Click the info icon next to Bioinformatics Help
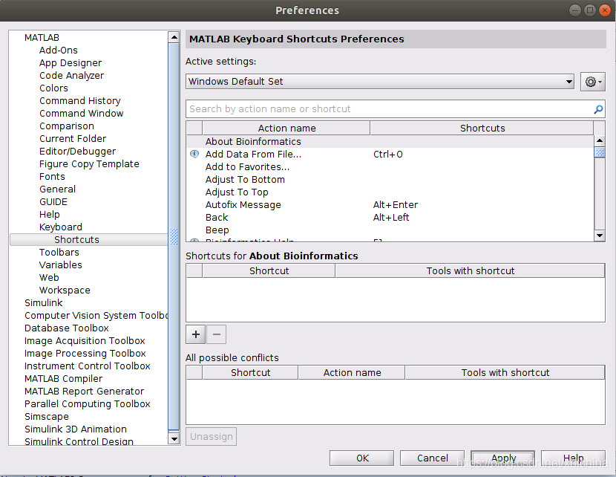The width and height of the screenshot is (616, 477). [x=194, y=240]
